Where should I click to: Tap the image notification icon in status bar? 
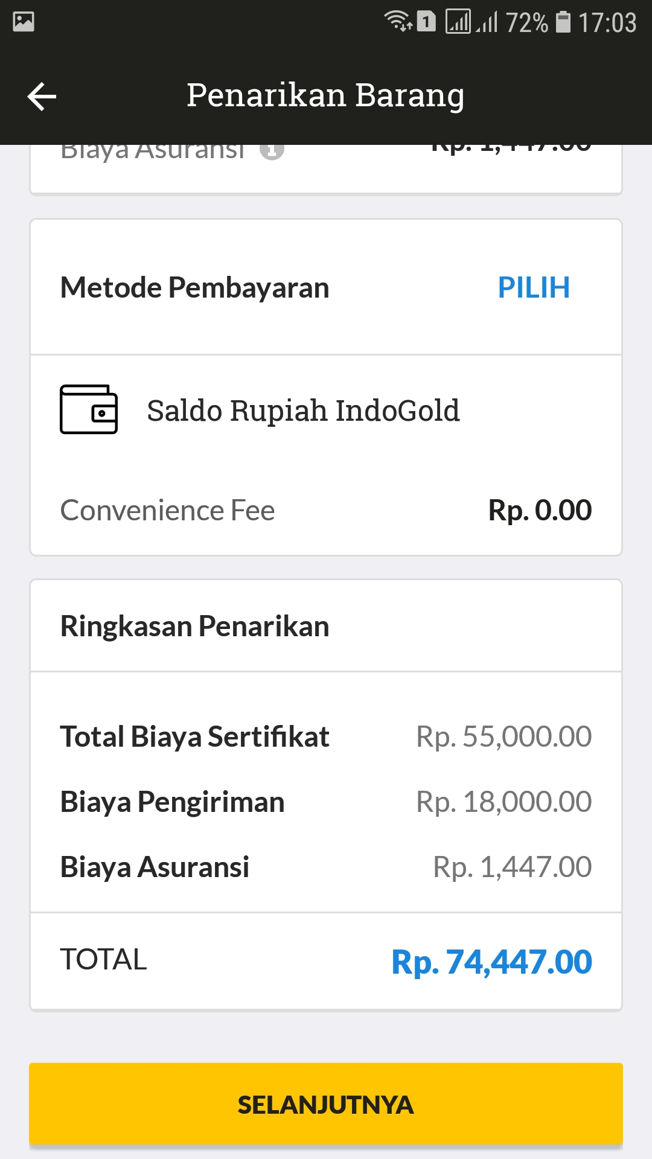click(x=24, y=22)
